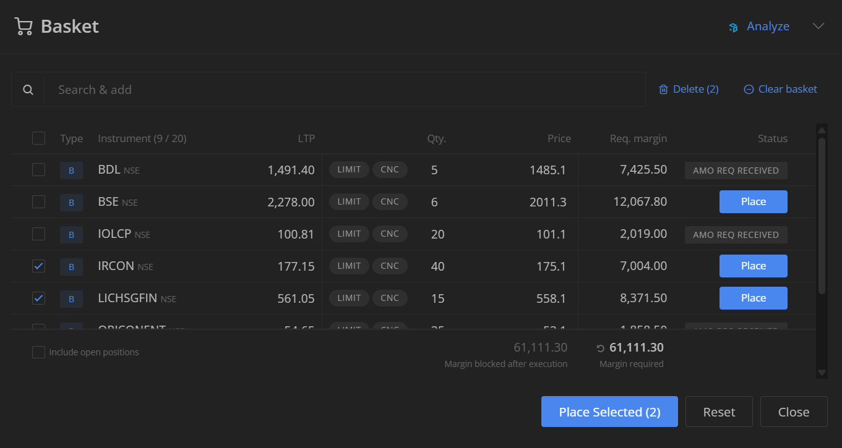Screen dimensions: 842x448
Task: Select the BSE row checkbox
Action: point(38,201)
